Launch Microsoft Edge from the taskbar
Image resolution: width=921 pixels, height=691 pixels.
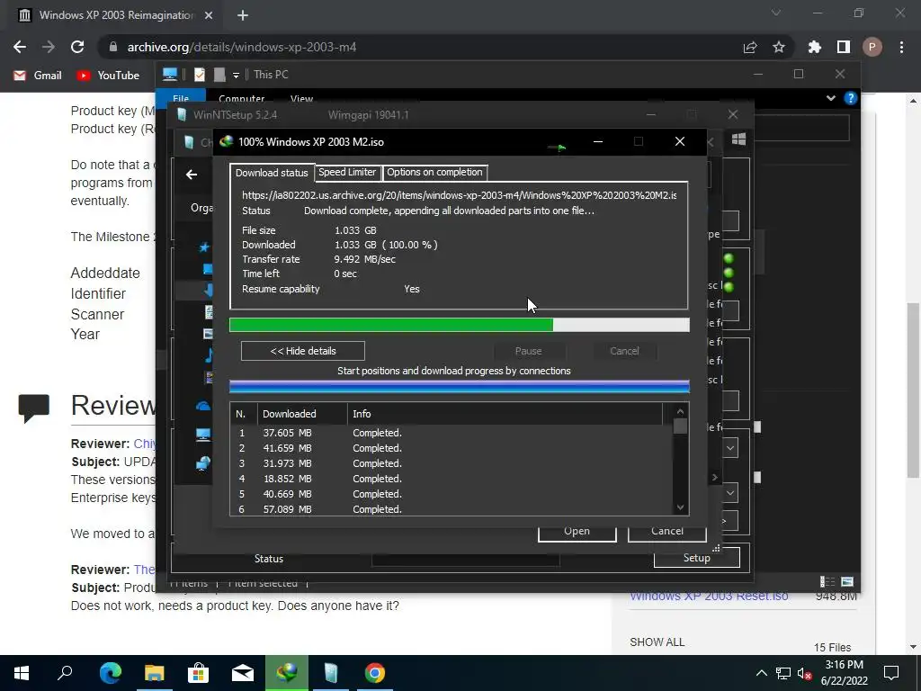point(110,673)
